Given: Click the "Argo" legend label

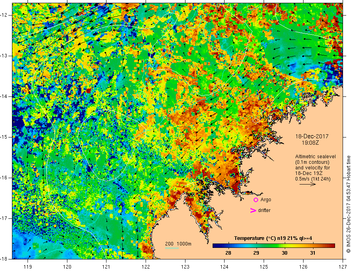Looking at the screenshot, I should tap(266, 200).
